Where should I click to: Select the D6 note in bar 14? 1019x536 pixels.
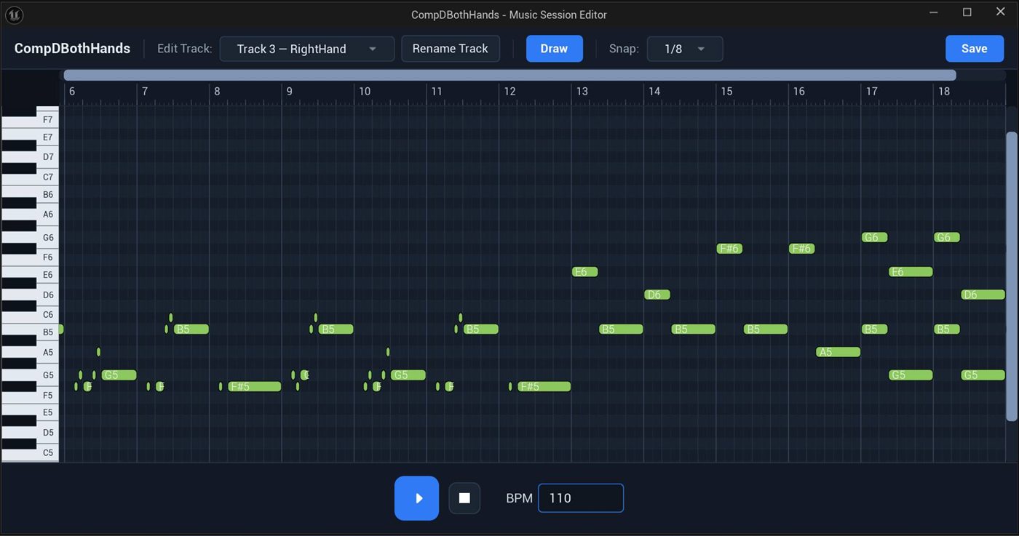click(657, 295)
